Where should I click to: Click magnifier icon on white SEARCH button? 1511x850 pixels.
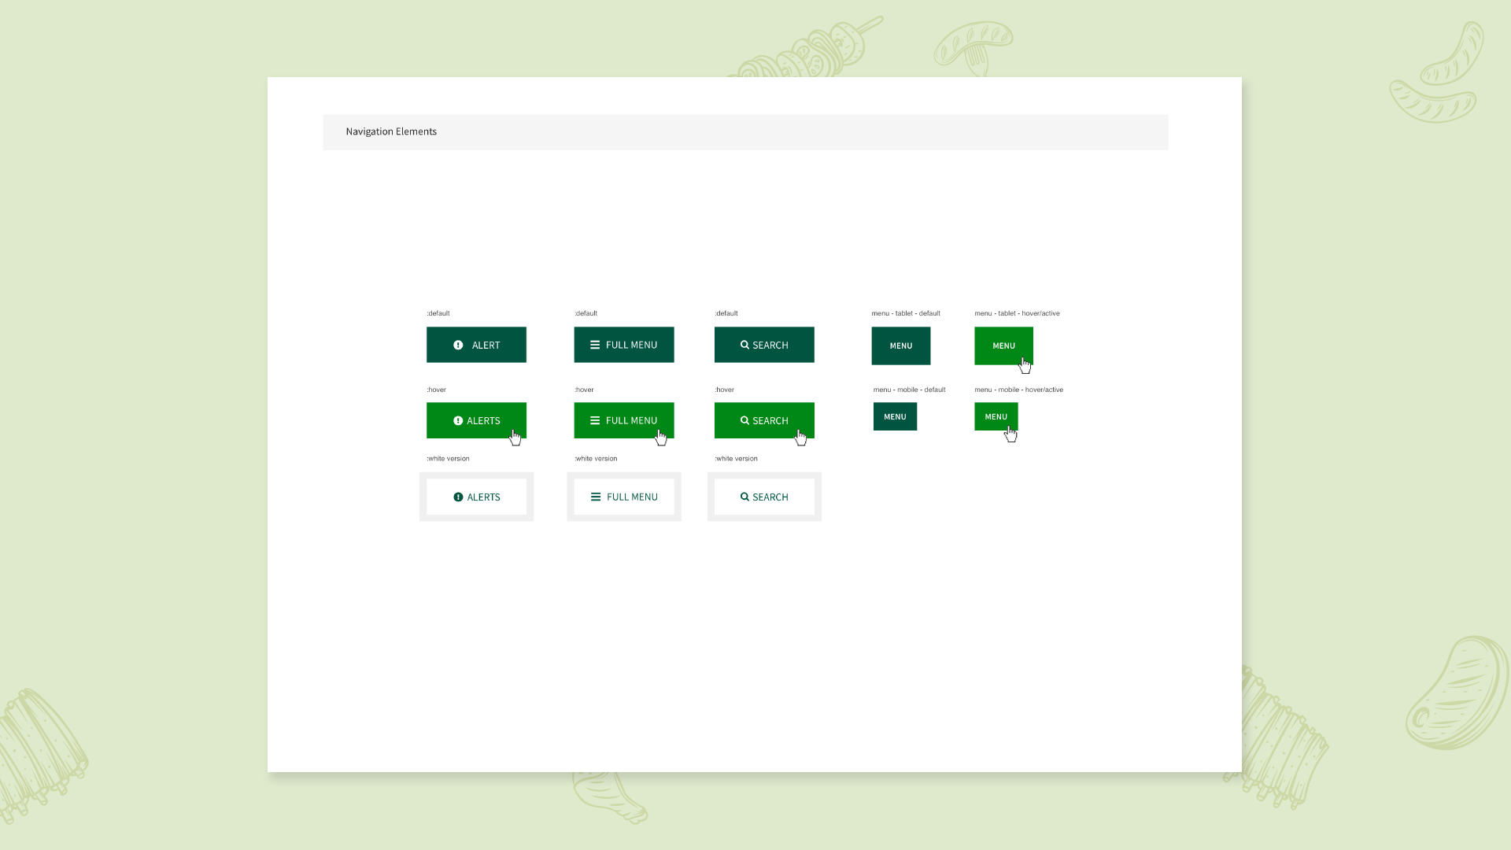(744, 497)
